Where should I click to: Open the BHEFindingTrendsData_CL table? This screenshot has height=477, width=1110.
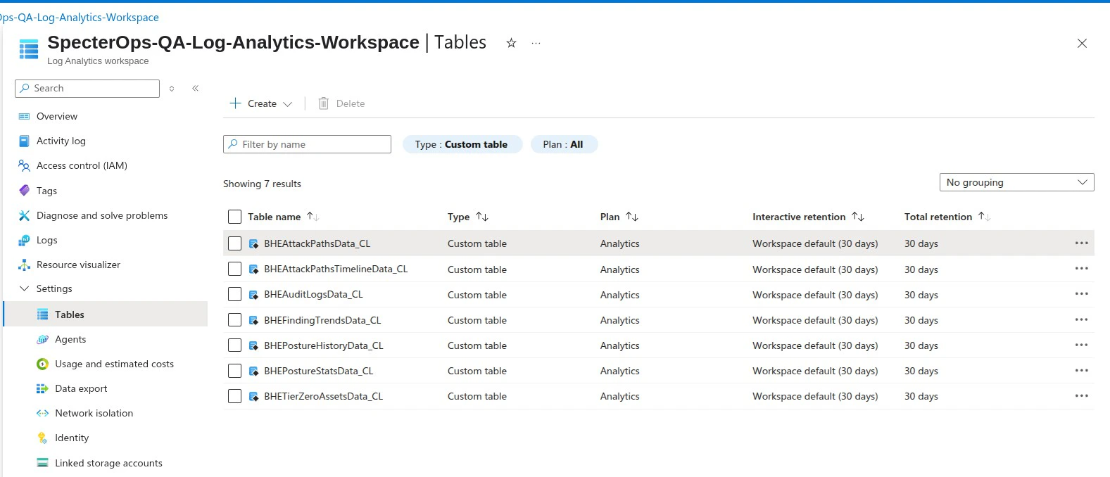click(322, 320)
